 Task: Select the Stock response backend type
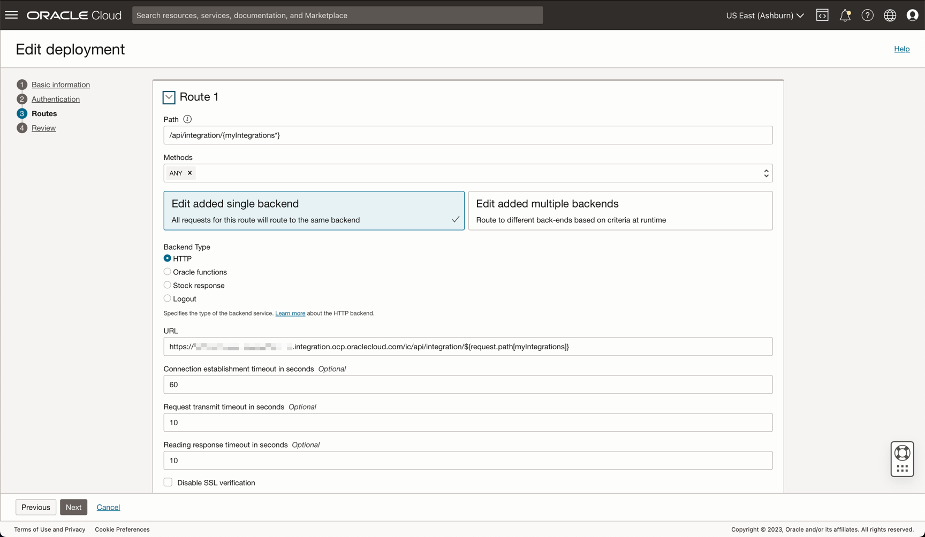[x=168, y=285]
